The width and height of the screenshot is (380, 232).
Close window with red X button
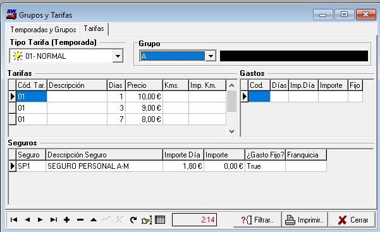[365, 15]
